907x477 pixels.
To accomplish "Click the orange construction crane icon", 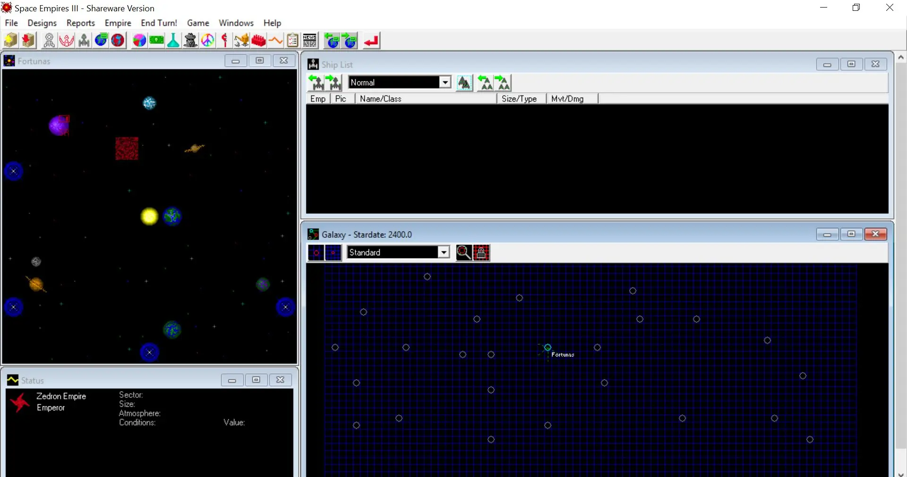I will 242,41.
